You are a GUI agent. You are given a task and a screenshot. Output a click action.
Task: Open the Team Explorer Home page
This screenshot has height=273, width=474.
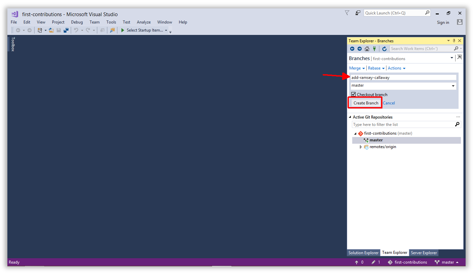tap(367, 49)
